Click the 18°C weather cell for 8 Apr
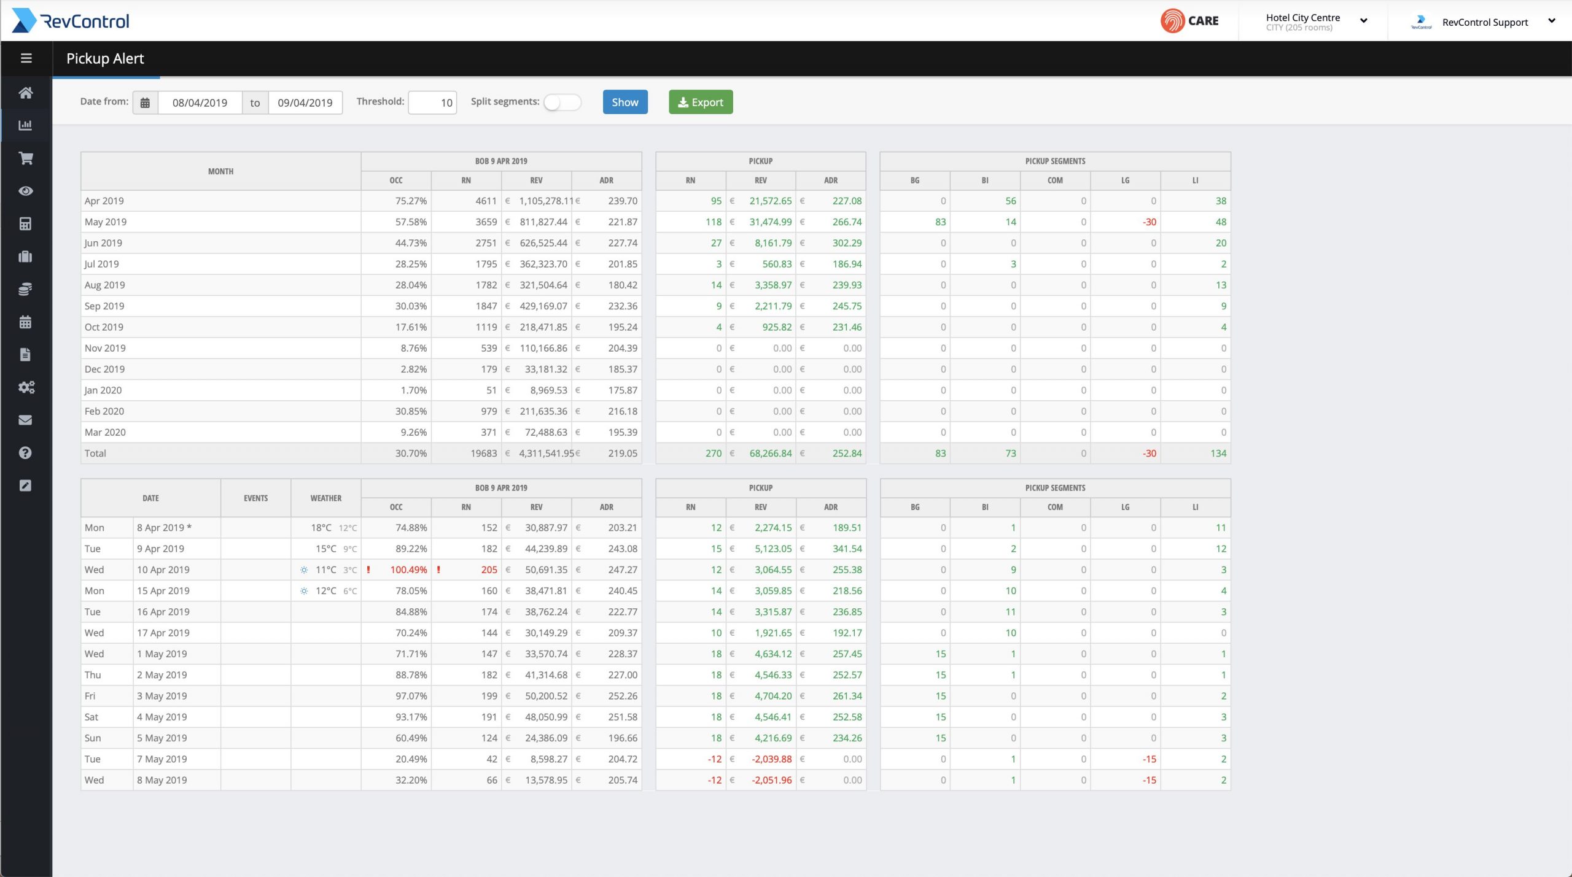This screenshot has width=1572, height=877. click(x=325, y=528)
